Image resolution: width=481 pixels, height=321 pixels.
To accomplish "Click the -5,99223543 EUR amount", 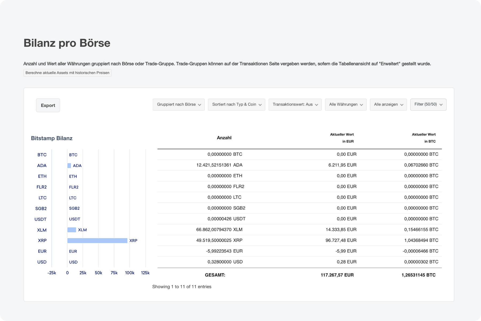I will [x=224, y=251].
